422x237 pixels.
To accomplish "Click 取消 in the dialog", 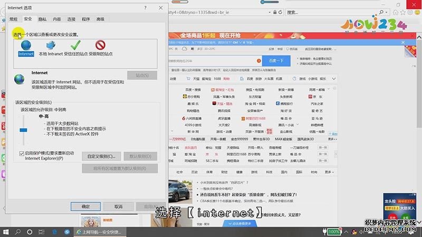I will 118,206.
